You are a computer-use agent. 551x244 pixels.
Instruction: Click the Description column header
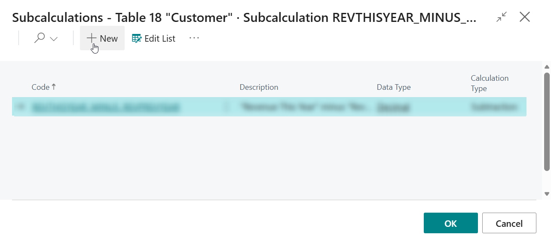[x=259, y=87]
